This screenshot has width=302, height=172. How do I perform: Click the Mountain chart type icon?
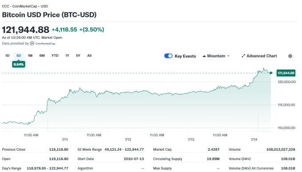click(x=204, y=56)
